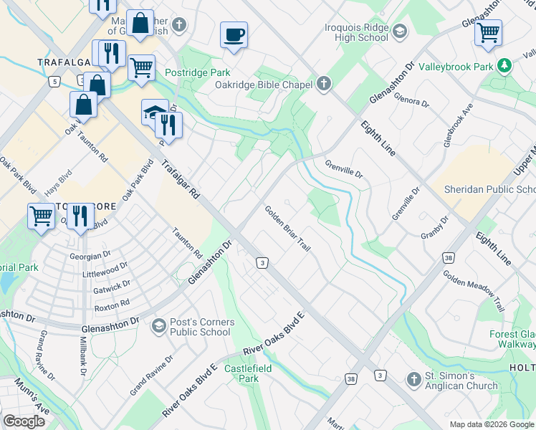The image size is (536, 430).
Task: Click the Post's Corners Public School label
Action: (x=202, y=327)
